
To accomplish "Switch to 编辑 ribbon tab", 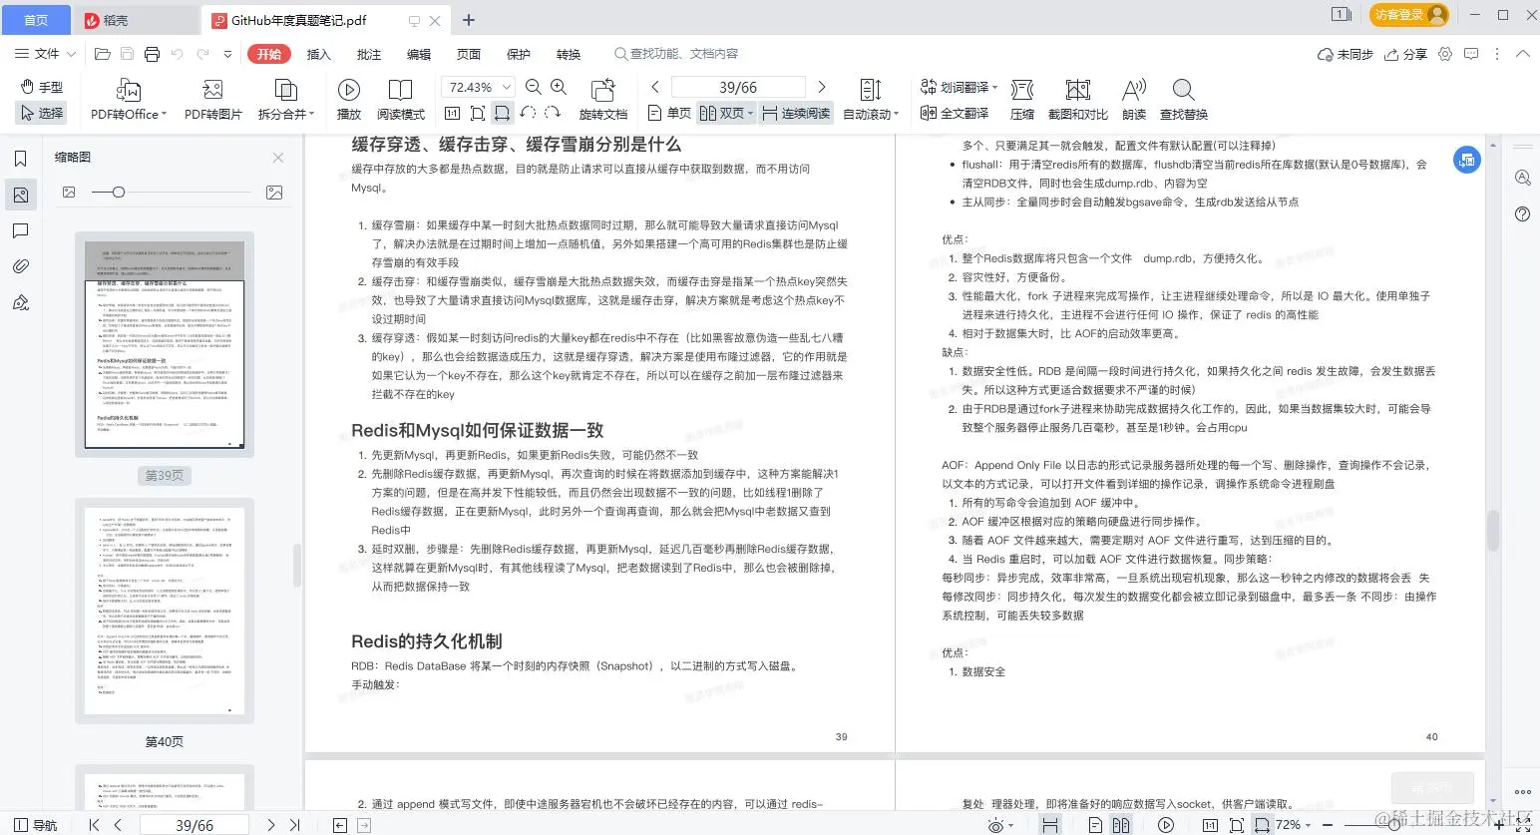I will point(418,54).
